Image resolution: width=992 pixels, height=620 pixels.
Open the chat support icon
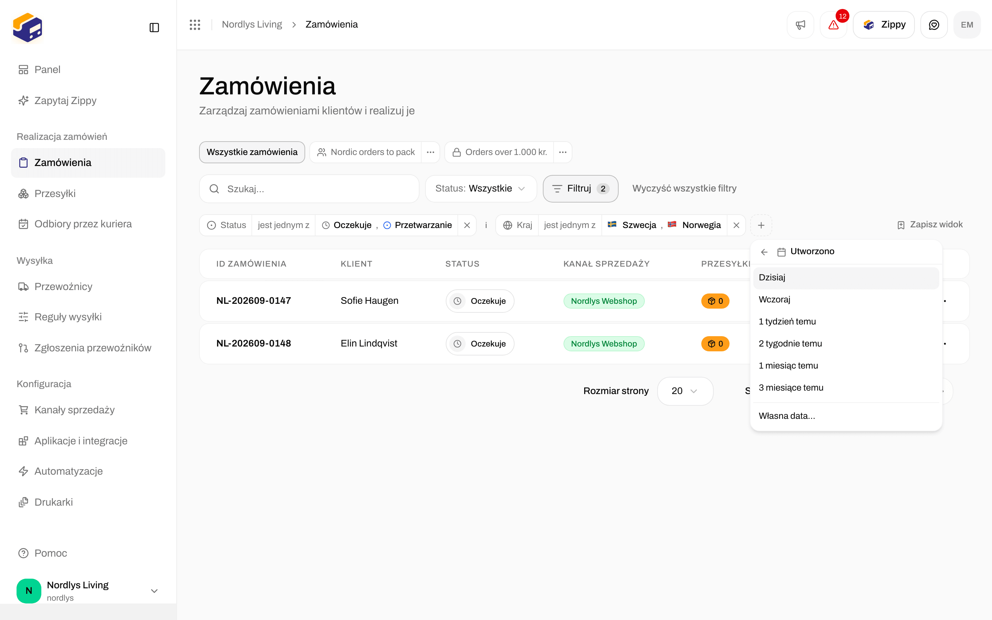tap(934, 24)
